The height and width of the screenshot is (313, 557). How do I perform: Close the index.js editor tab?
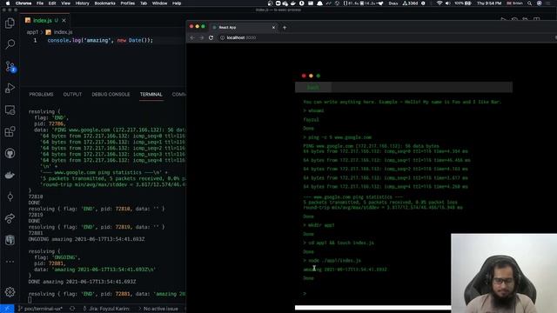(x=64, y=21)
